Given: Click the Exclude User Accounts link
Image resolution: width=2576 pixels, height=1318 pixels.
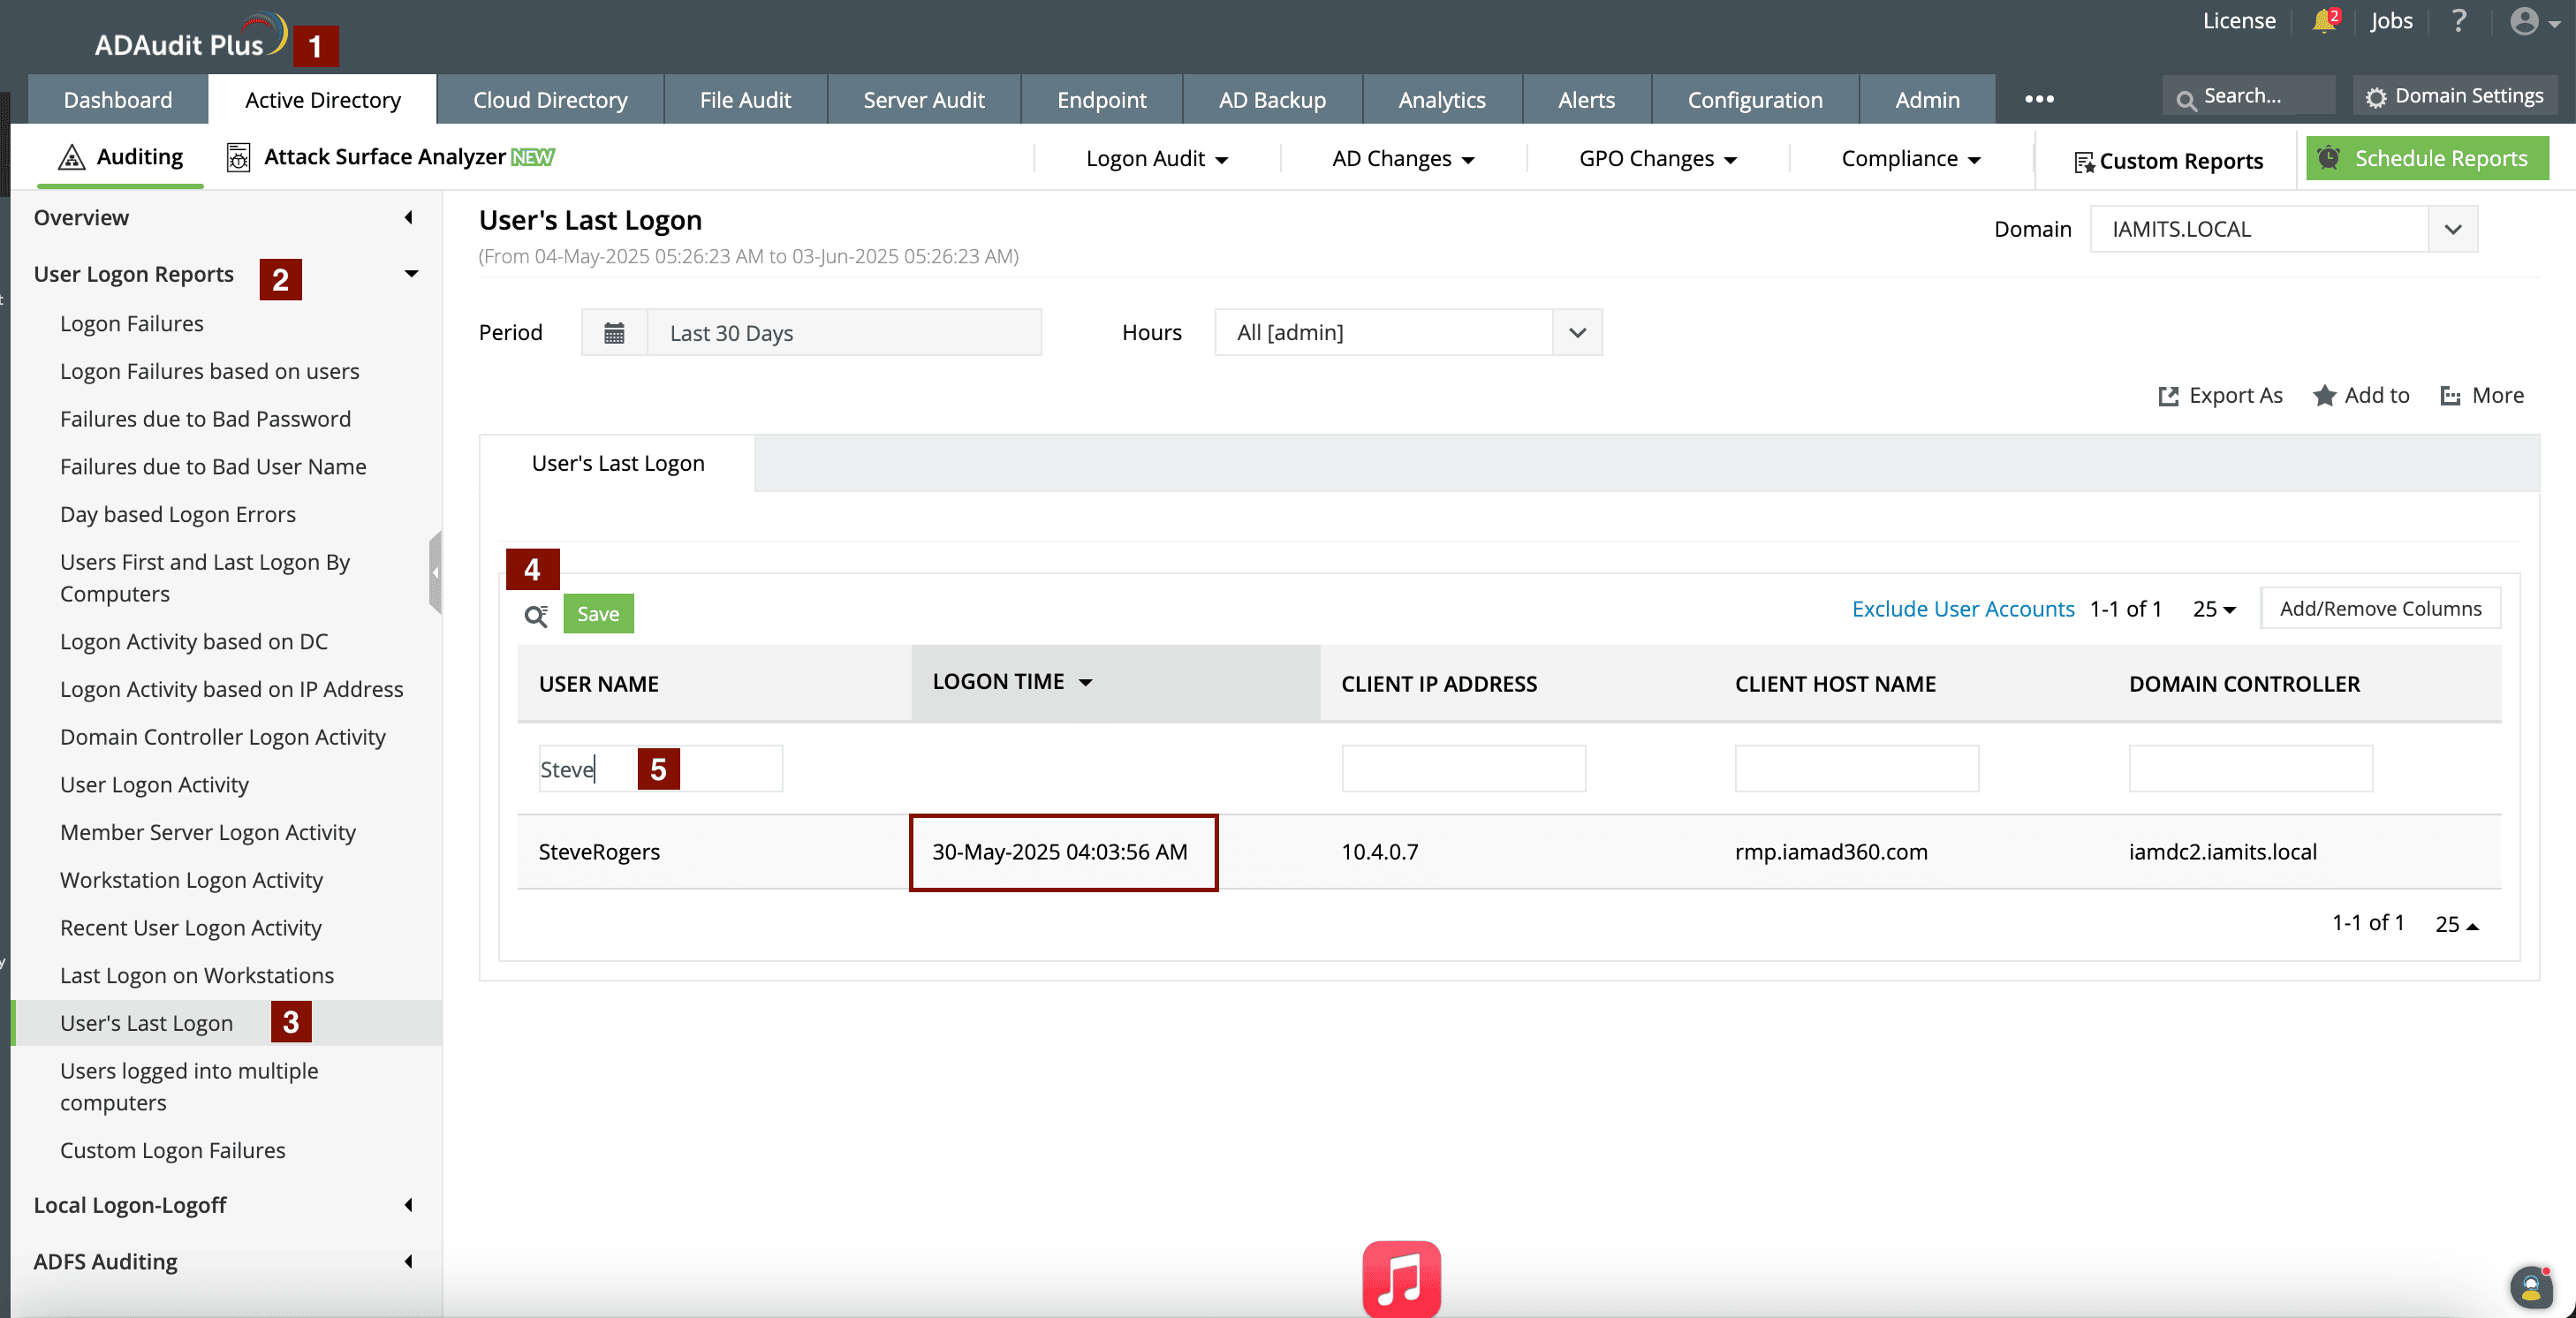Looking at the screenshot, I should pos(1962,609).
